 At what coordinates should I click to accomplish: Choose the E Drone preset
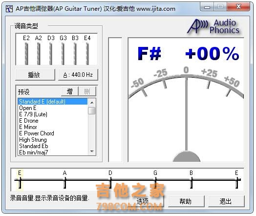coord(53,121)
